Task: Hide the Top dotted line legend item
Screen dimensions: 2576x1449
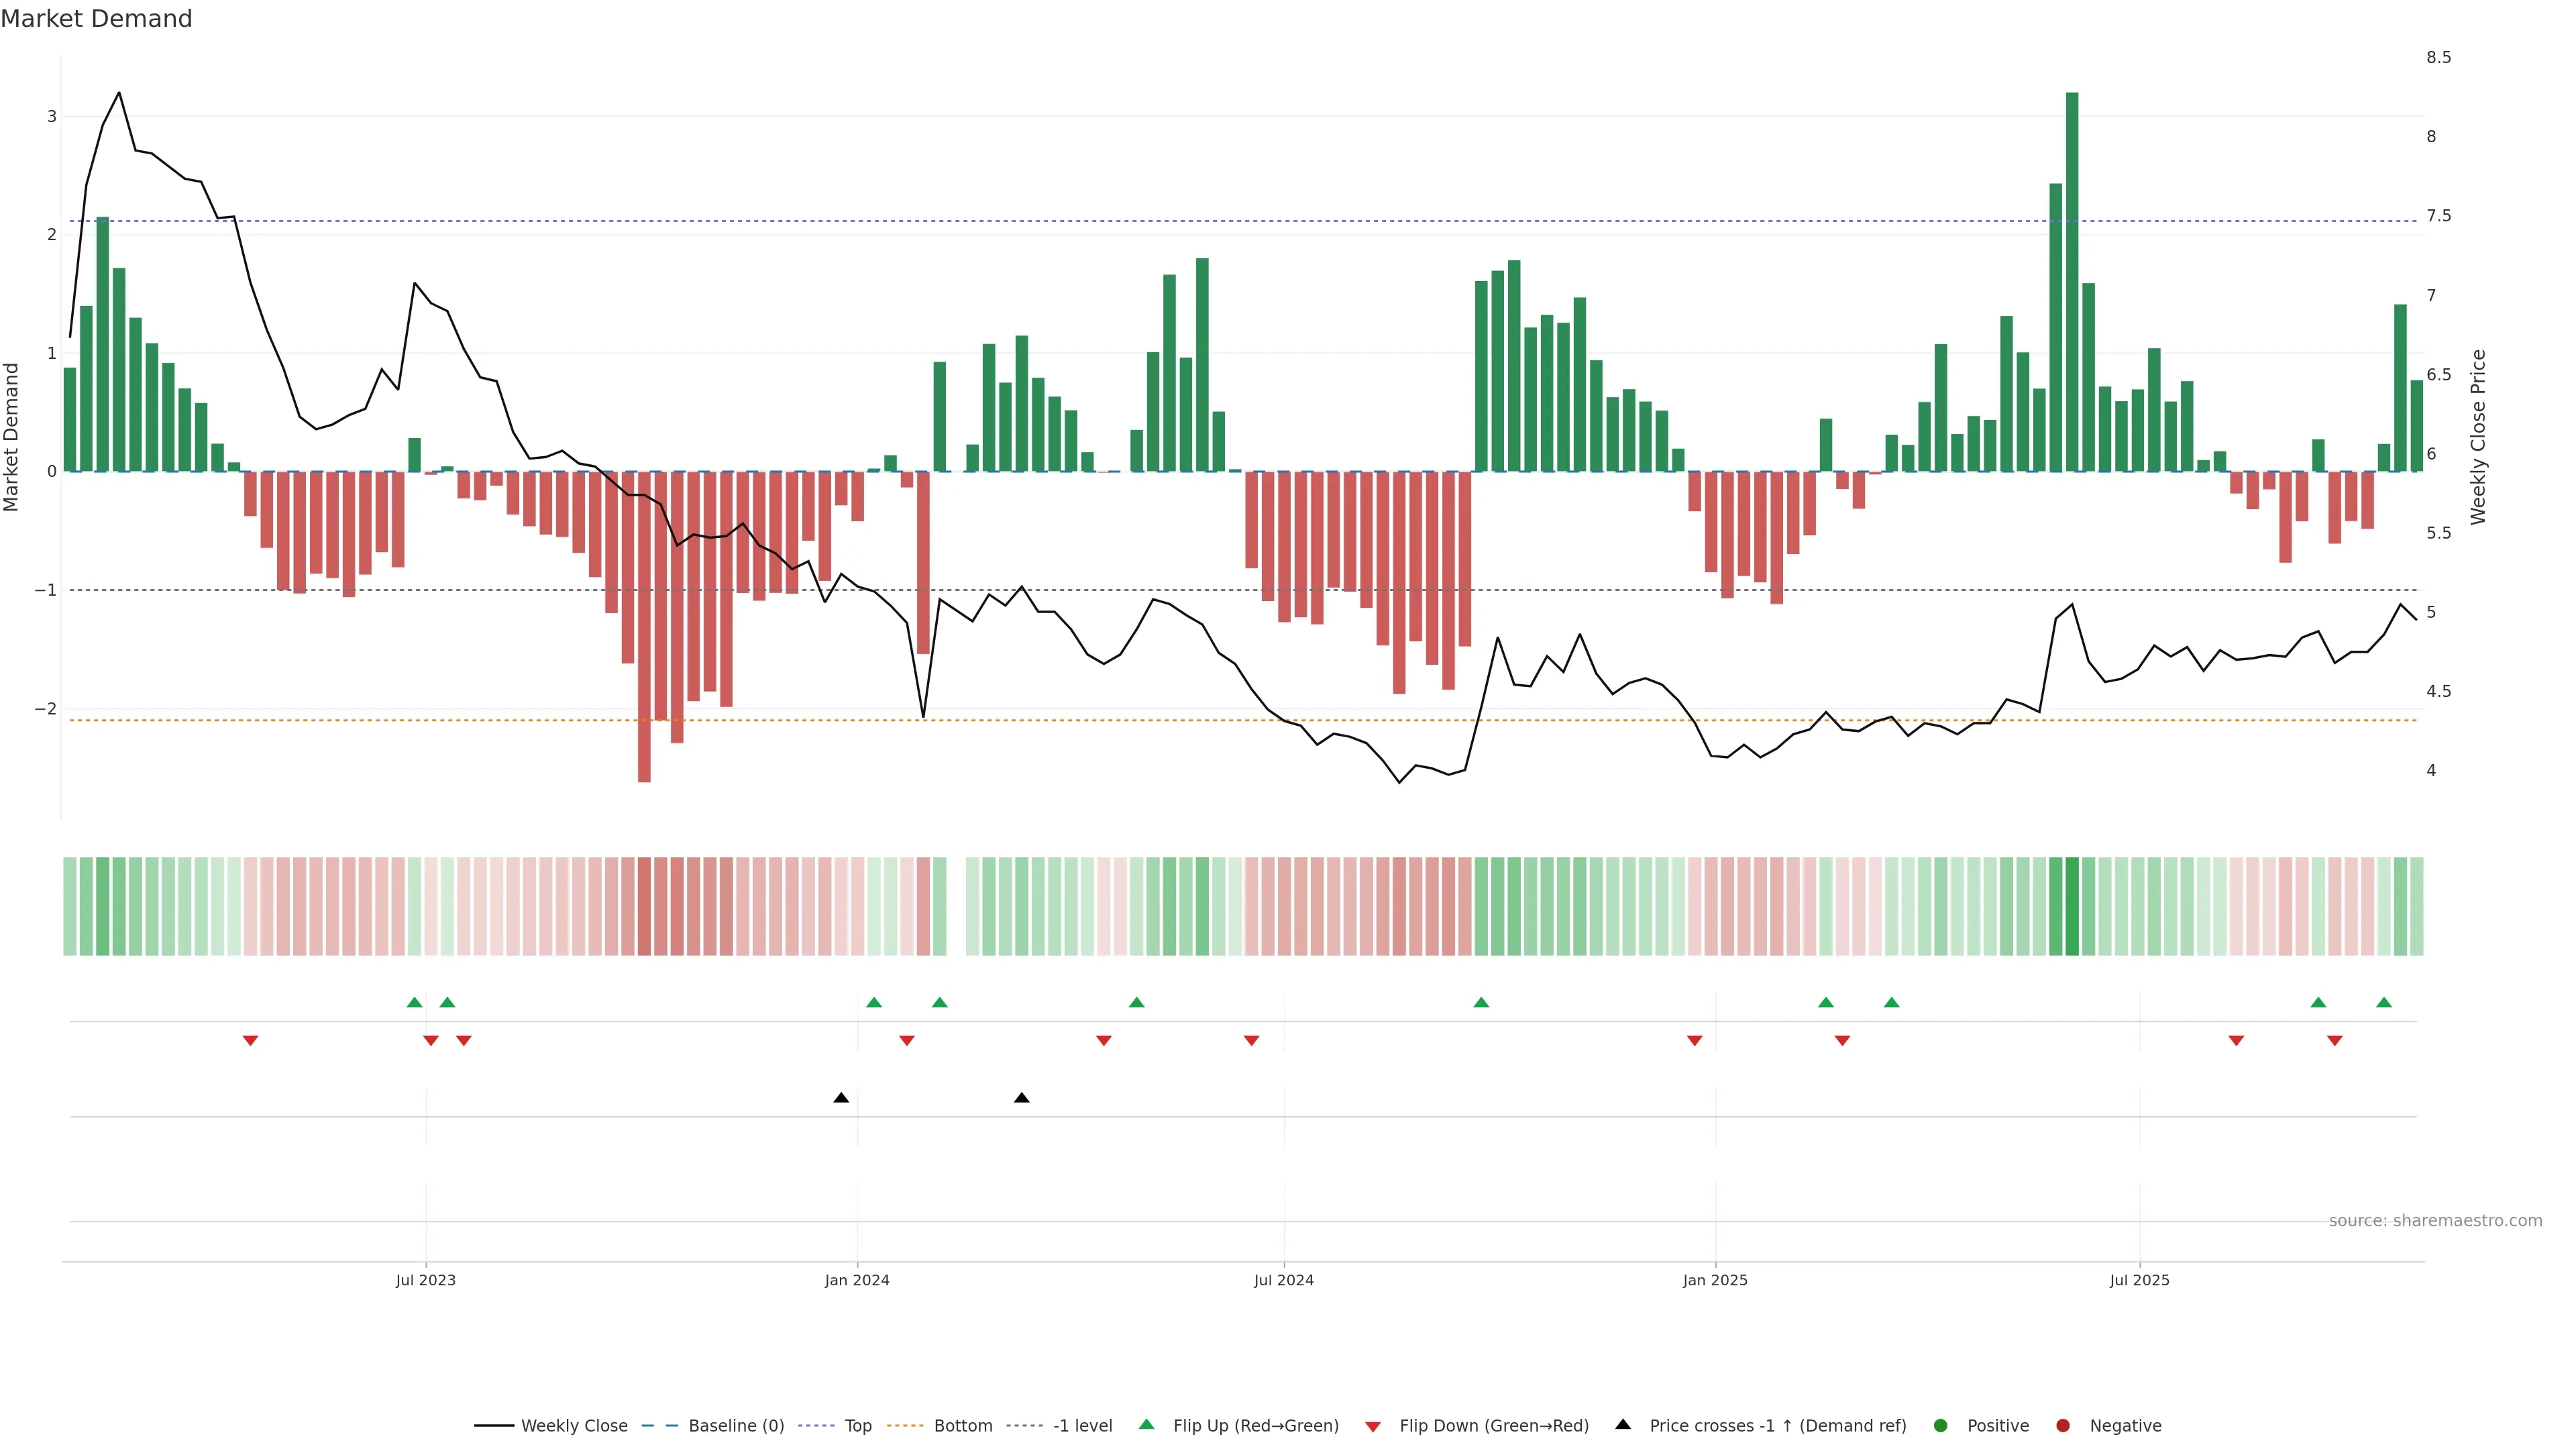Action: [x=857, y=1426]
